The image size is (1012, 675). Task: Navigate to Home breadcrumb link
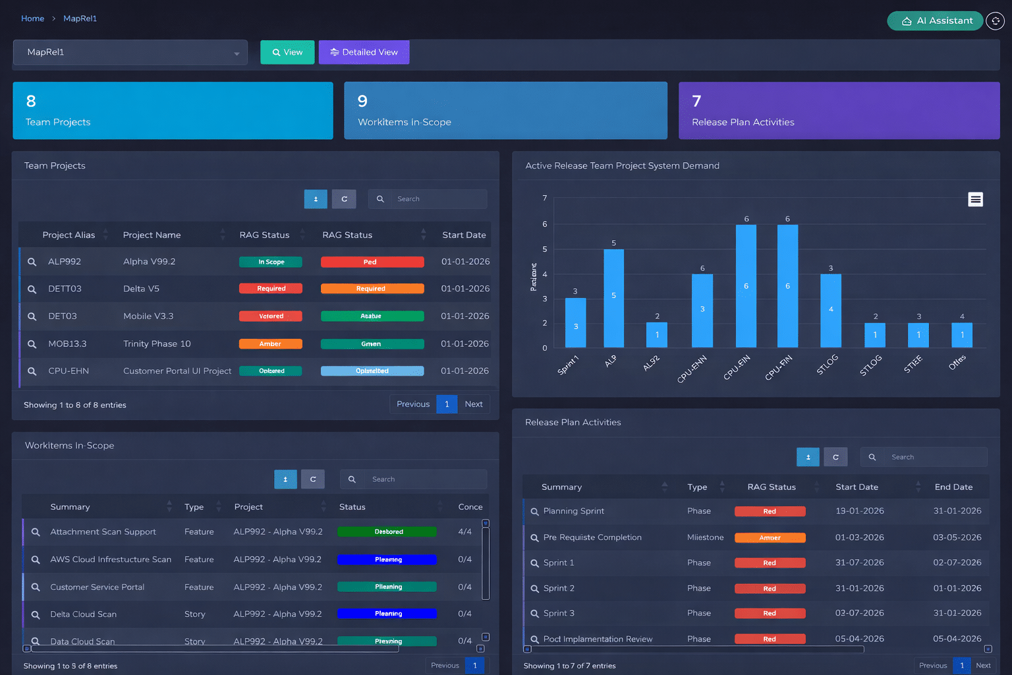click(x=32, y=18)
